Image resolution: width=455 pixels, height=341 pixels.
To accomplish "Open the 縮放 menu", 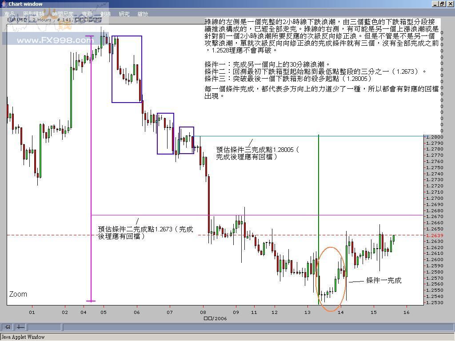I will [x=143, y=14].
